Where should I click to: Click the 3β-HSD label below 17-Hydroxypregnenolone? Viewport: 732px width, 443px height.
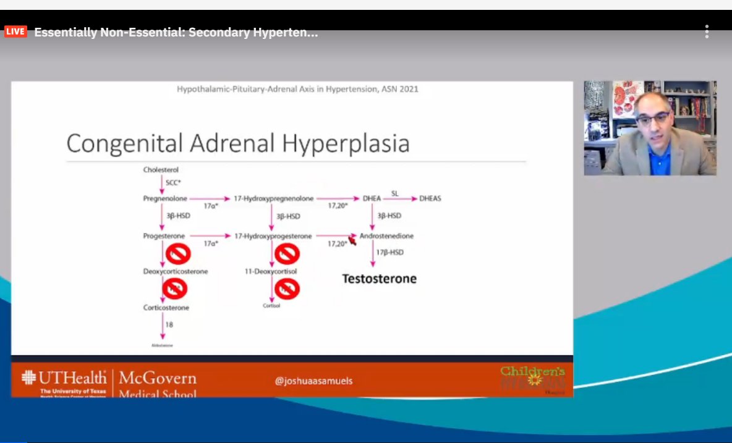[x=288, y=216]
